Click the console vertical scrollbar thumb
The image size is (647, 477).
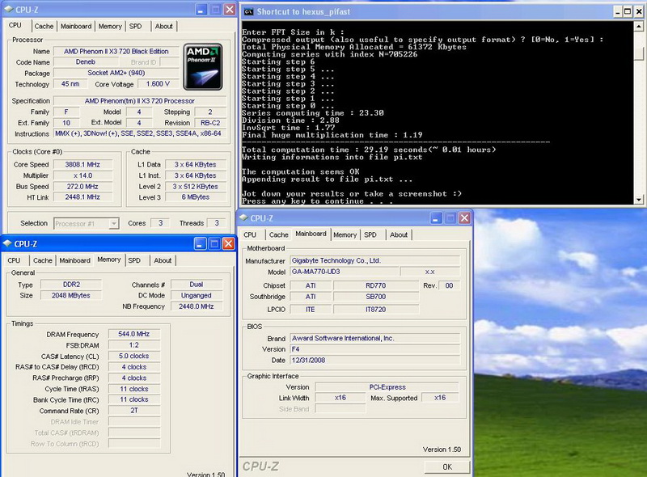[x=638, y=53]
